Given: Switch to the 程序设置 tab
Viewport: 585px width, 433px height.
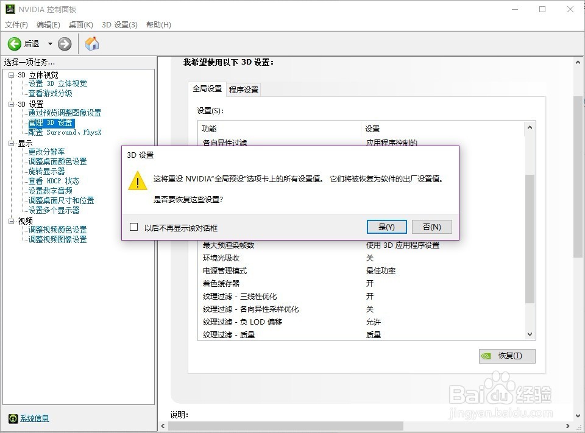Looking at the screenshot, I should pos(244,90).
